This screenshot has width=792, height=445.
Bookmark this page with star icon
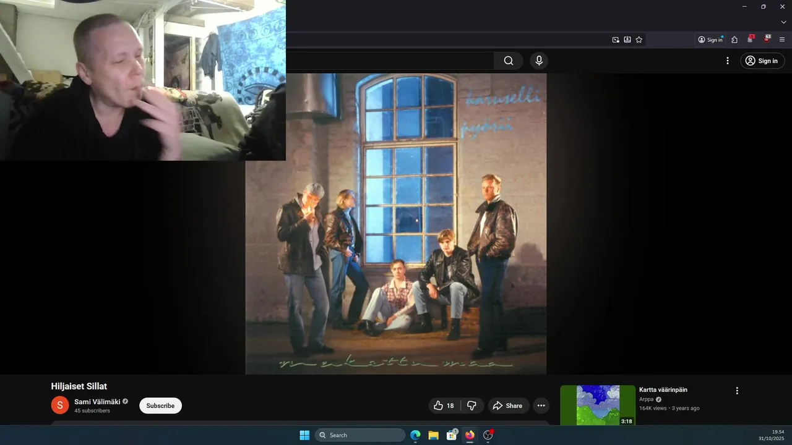(x=639, y=40)
